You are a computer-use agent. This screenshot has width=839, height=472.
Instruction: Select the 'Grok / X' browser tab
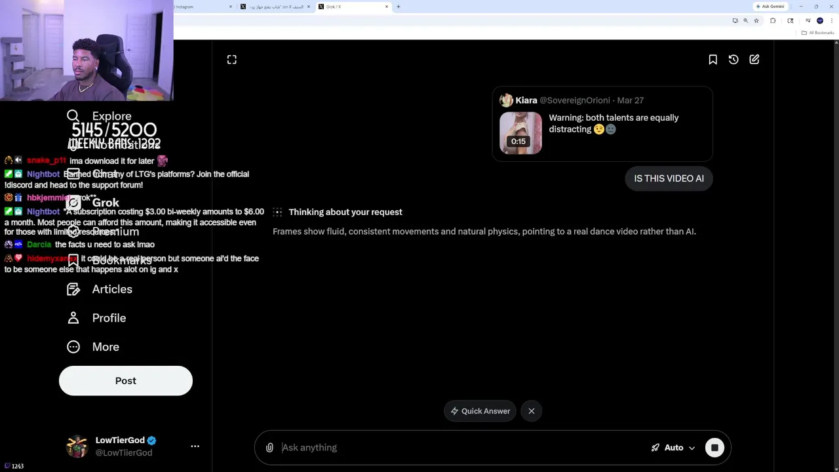click(x=353, y=7)
